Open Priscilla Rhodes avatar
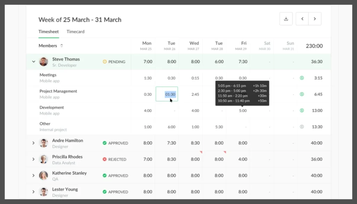357x204 pixels. (x=44, y=159)
